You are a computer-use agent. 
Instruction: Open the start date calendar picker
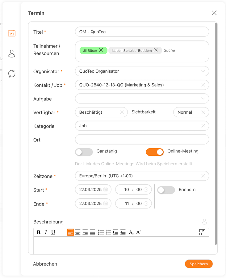click(x=105, y=190)
